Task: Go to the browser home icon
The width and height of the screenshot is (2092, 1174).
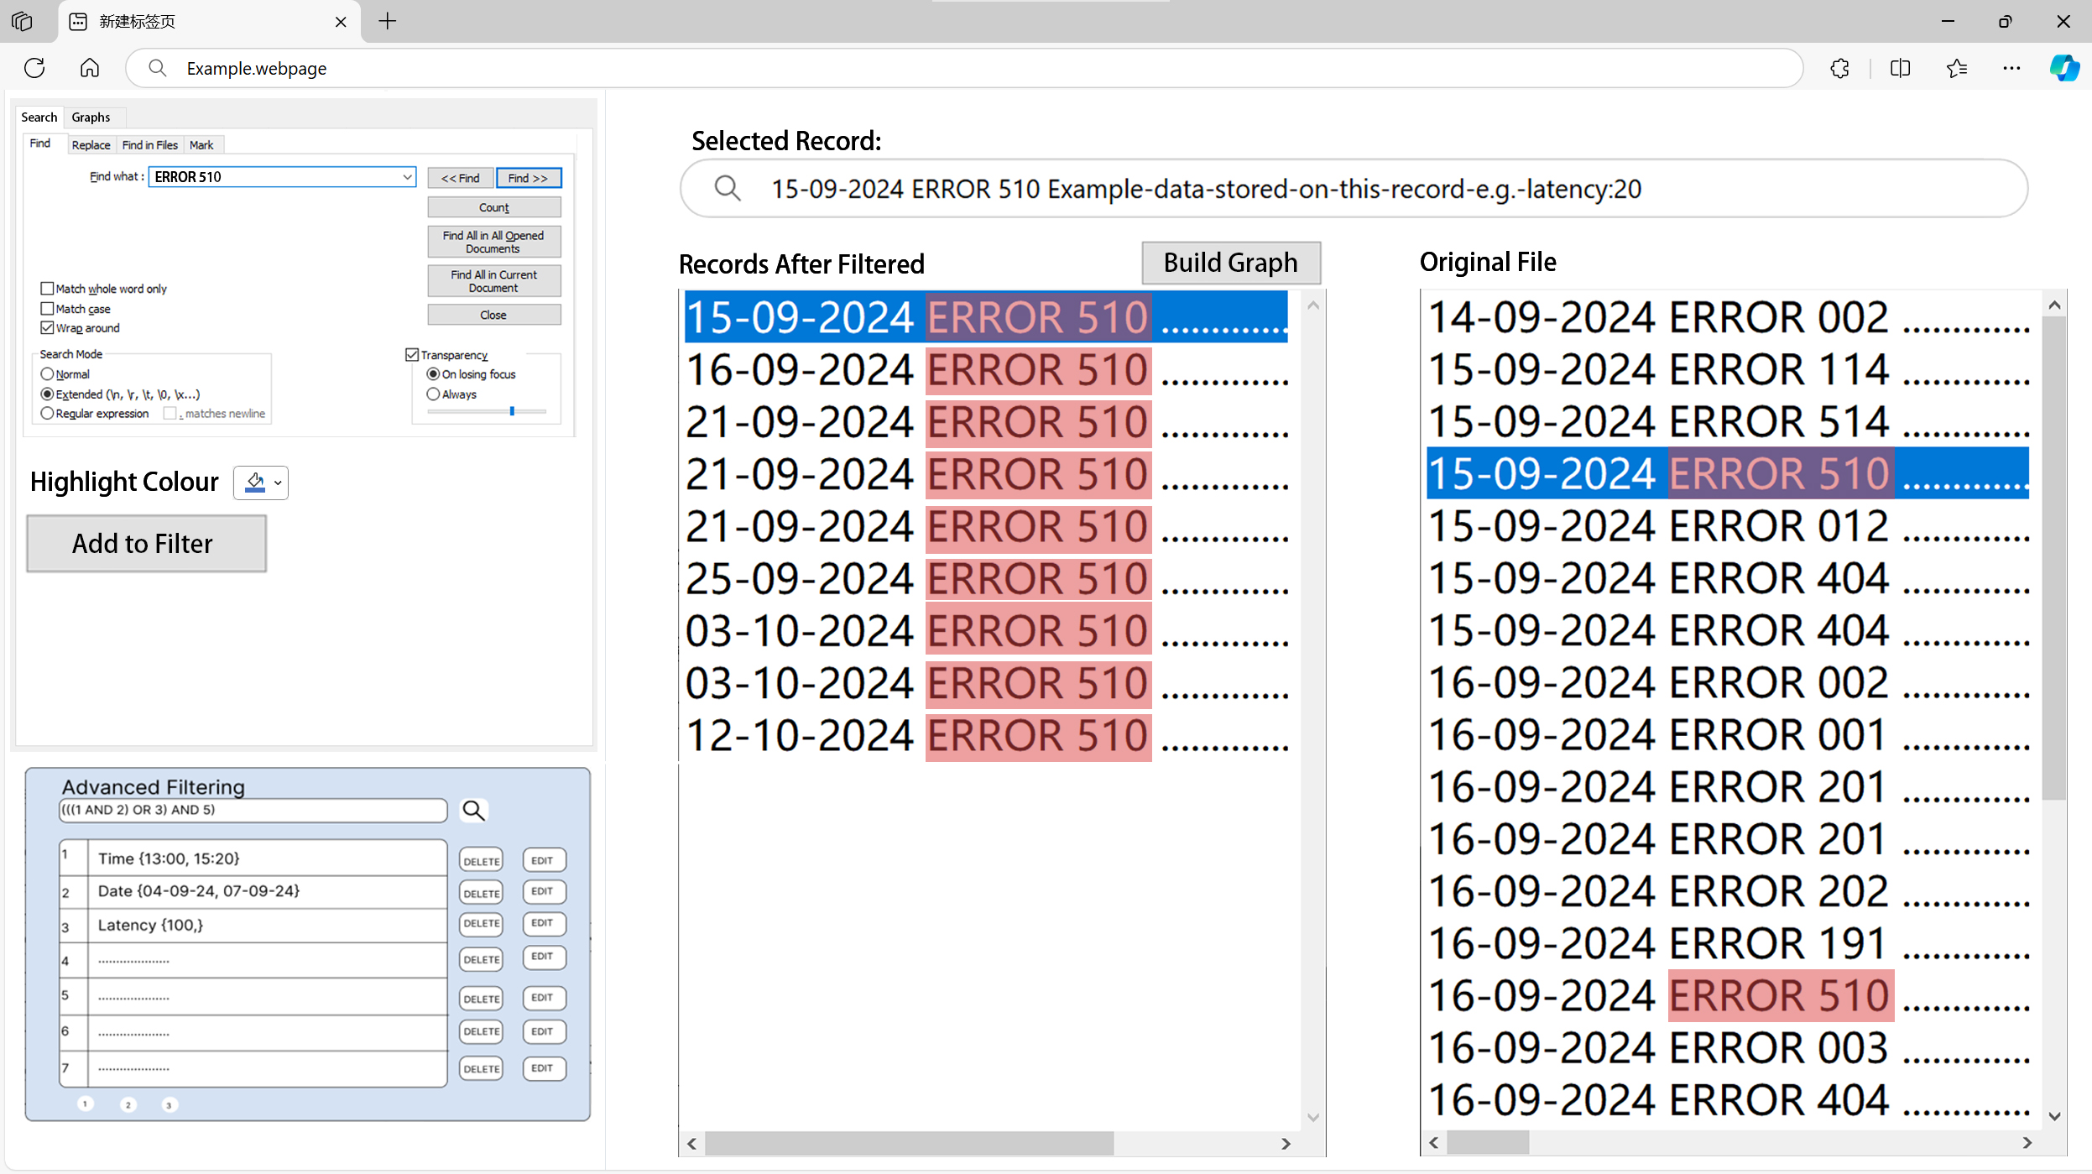Action: 90,68
